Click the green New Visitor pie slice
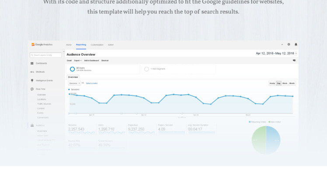 [x=259, y=140]
